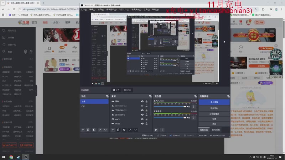Open the 桌面音频 three-dot options menu
This screenshot has width=285, height=160.
coord(194,118)
